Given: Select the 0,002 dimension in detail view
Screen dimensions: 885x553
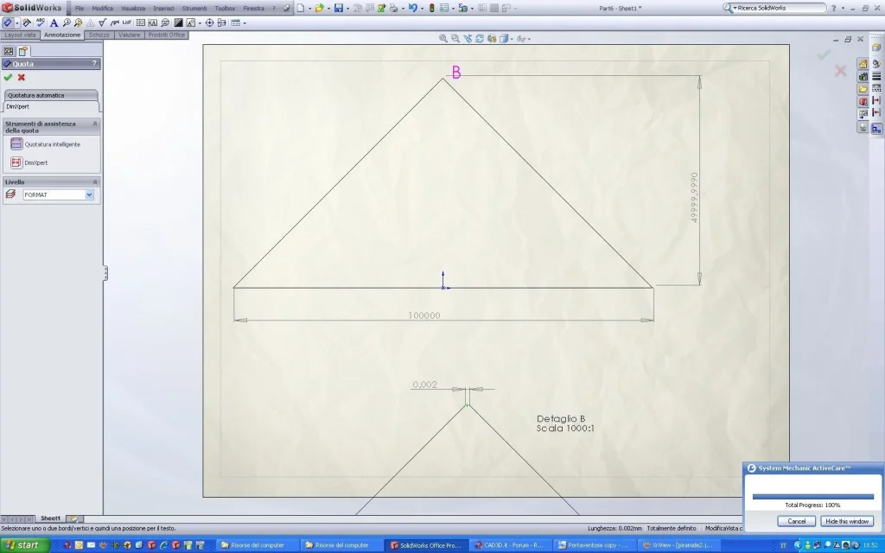Looking at the screenshot, I should pos(425,385).
